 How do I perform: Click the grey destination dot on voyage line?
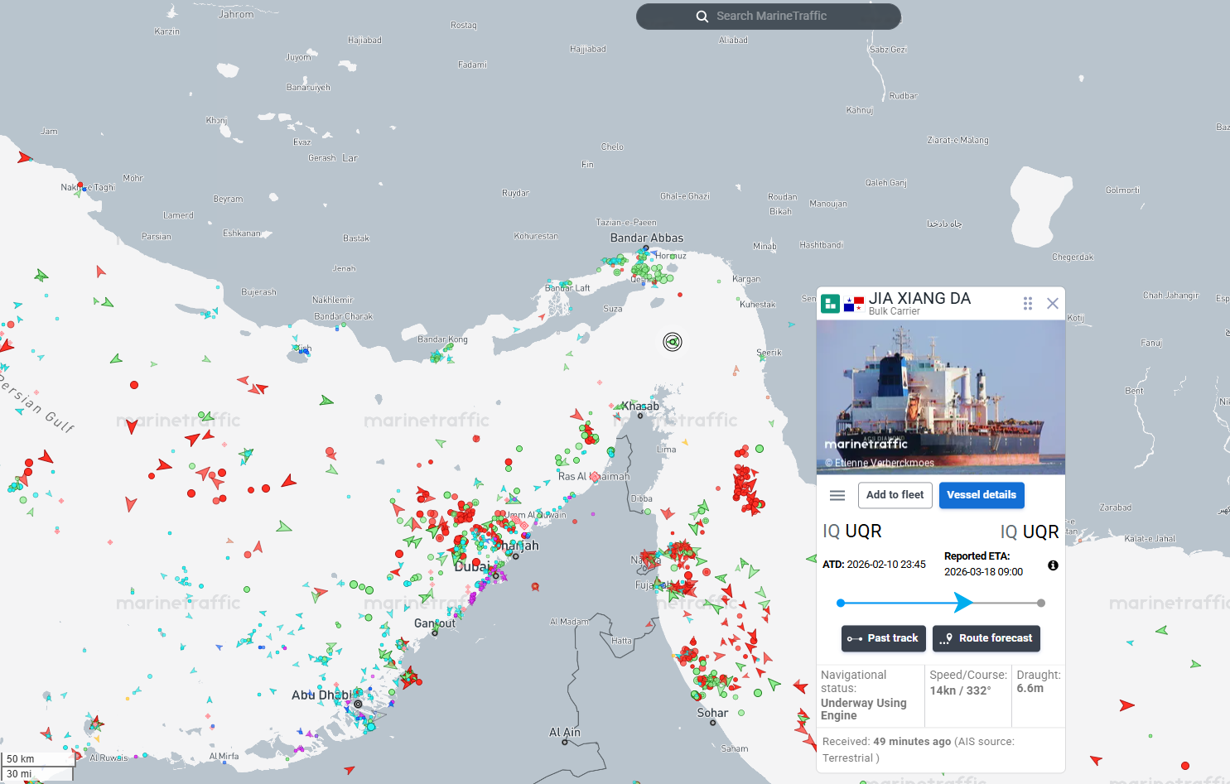click(x=1041, y=603)
